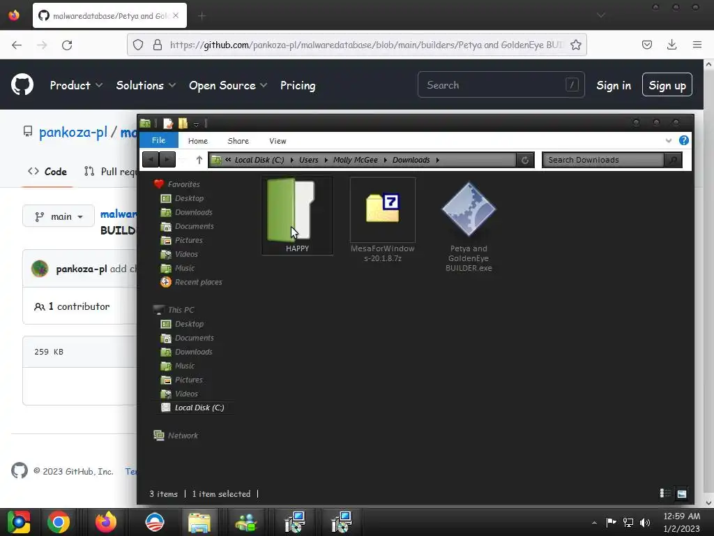Image resolution: width=714 pixels, height=536 pixels.
Task: Go back in Firefox browser
Action: point(17,45)
